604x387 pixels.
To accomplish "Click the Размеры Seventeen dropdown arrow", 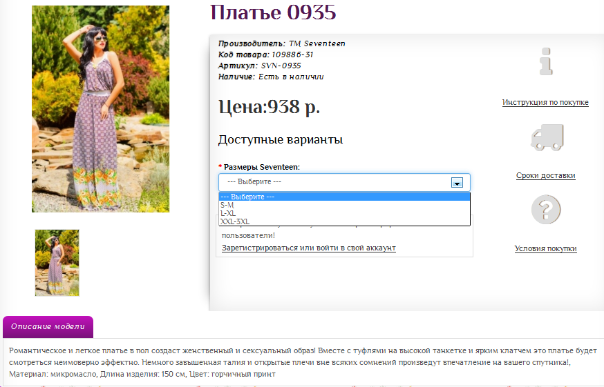I will [457, 183].
